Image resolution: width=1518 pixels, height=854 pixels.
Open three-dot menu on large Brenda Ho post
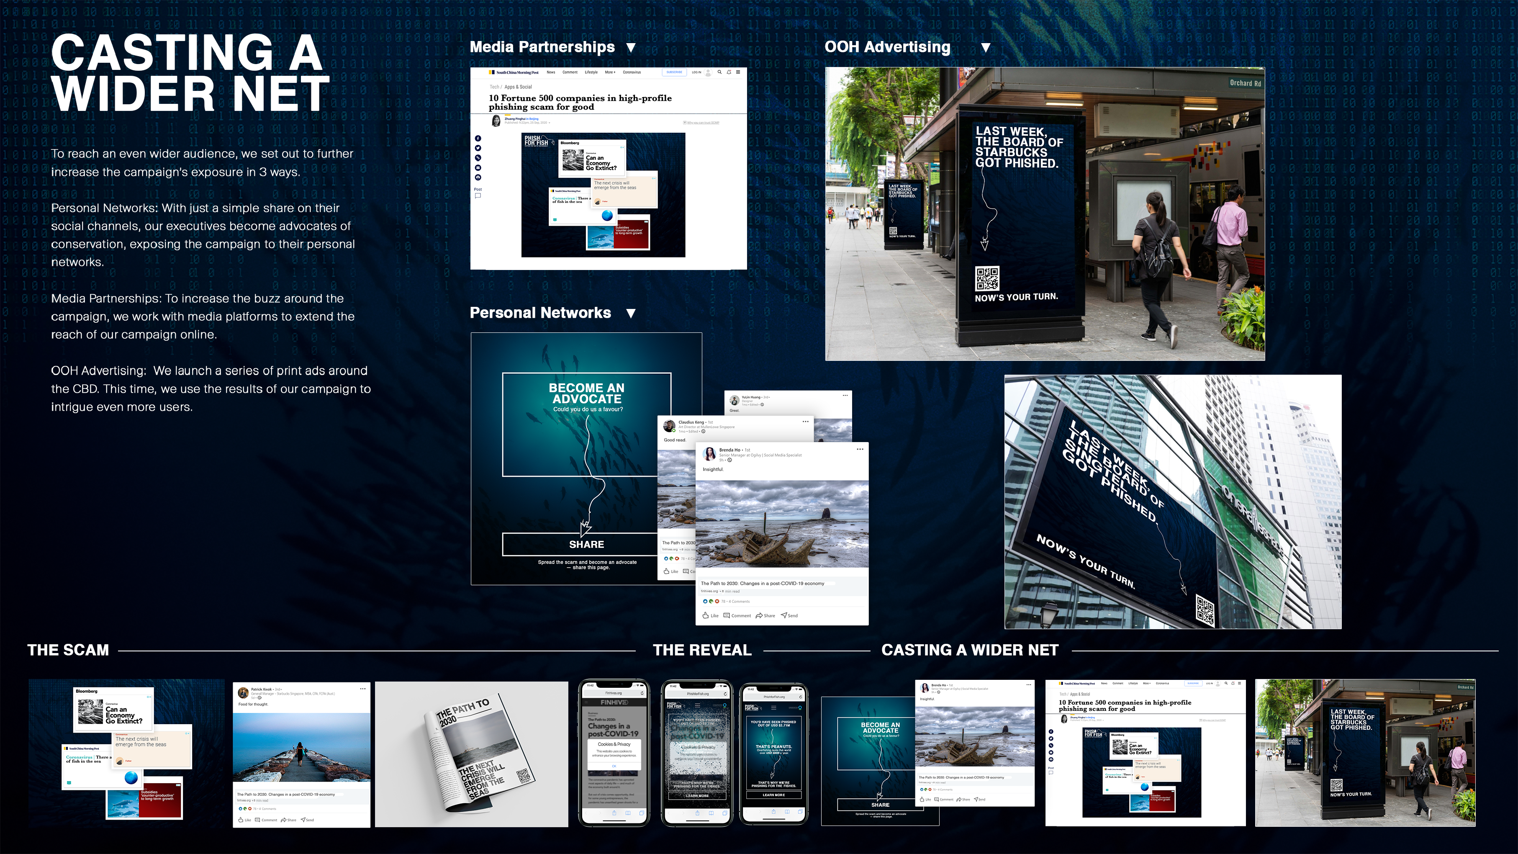click(860, 449)
